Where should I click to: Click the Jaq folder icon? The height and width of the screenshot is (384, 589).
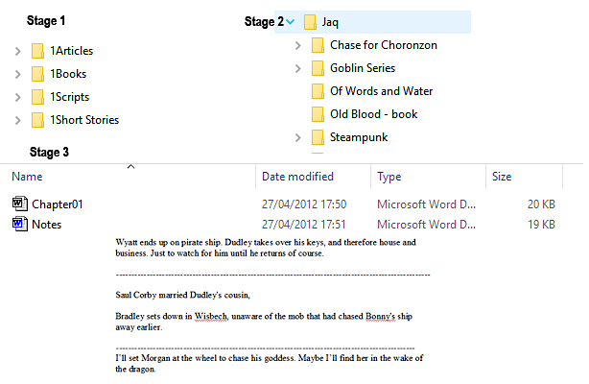tap(310, 22)
